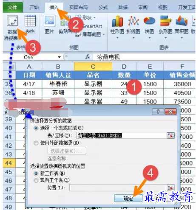Click the 销售人员 header cell

[x=58, y=75]
